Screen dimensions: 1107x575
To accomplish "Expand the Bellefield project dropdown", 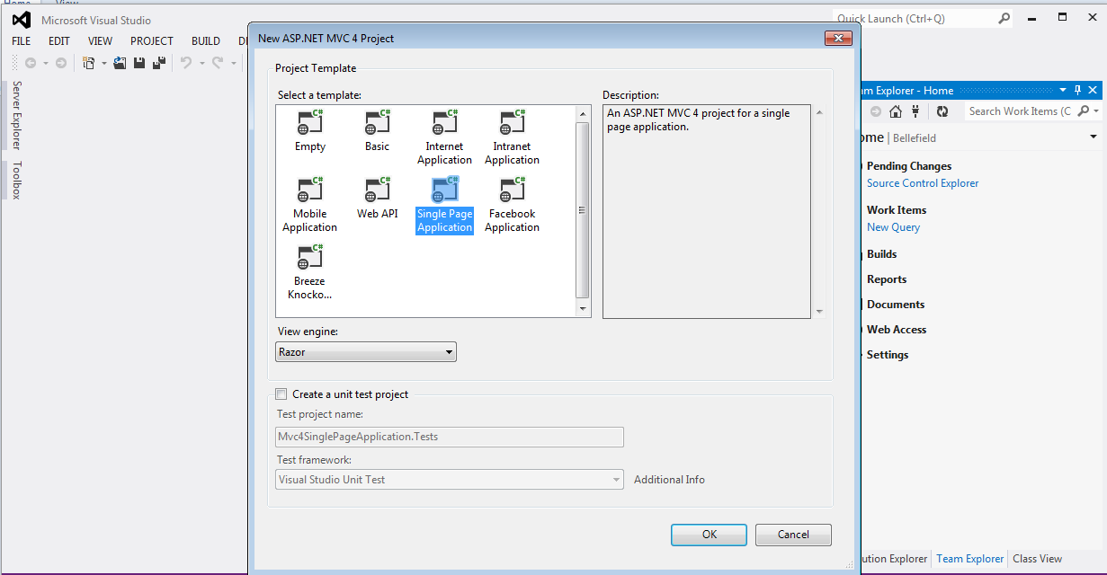I will [1094, 137].
